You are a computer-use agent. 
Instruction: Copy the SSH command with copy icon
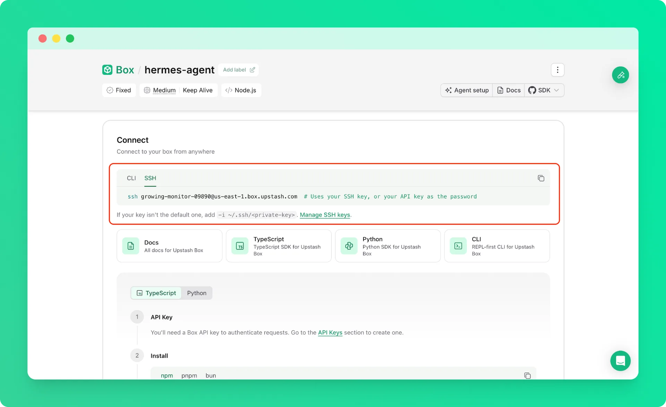pyautogui.click(x=541, y=178)
